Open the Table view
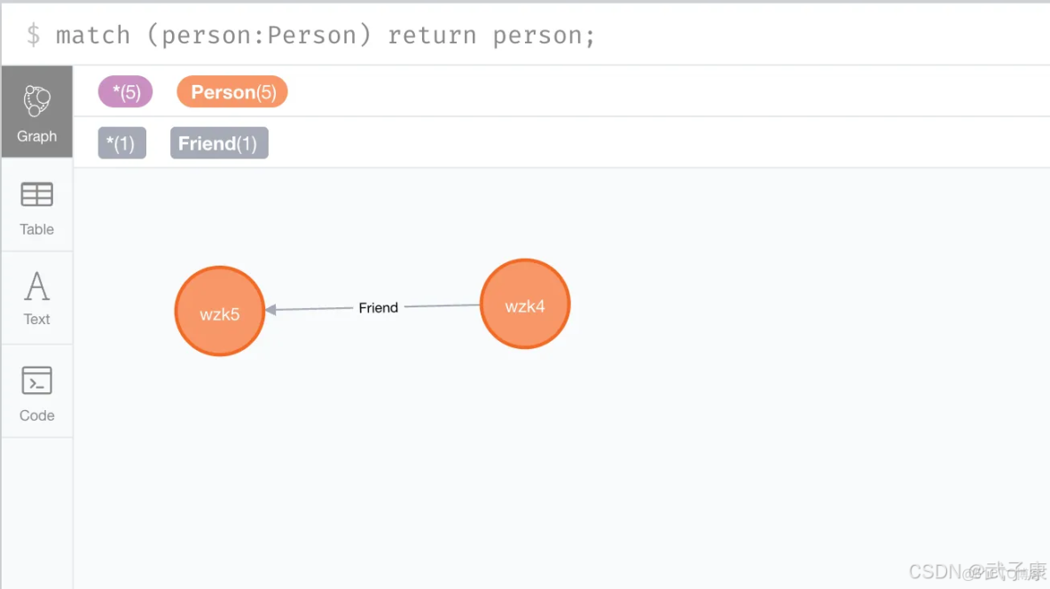1050x589 pixels. click(x=36, y=205)
